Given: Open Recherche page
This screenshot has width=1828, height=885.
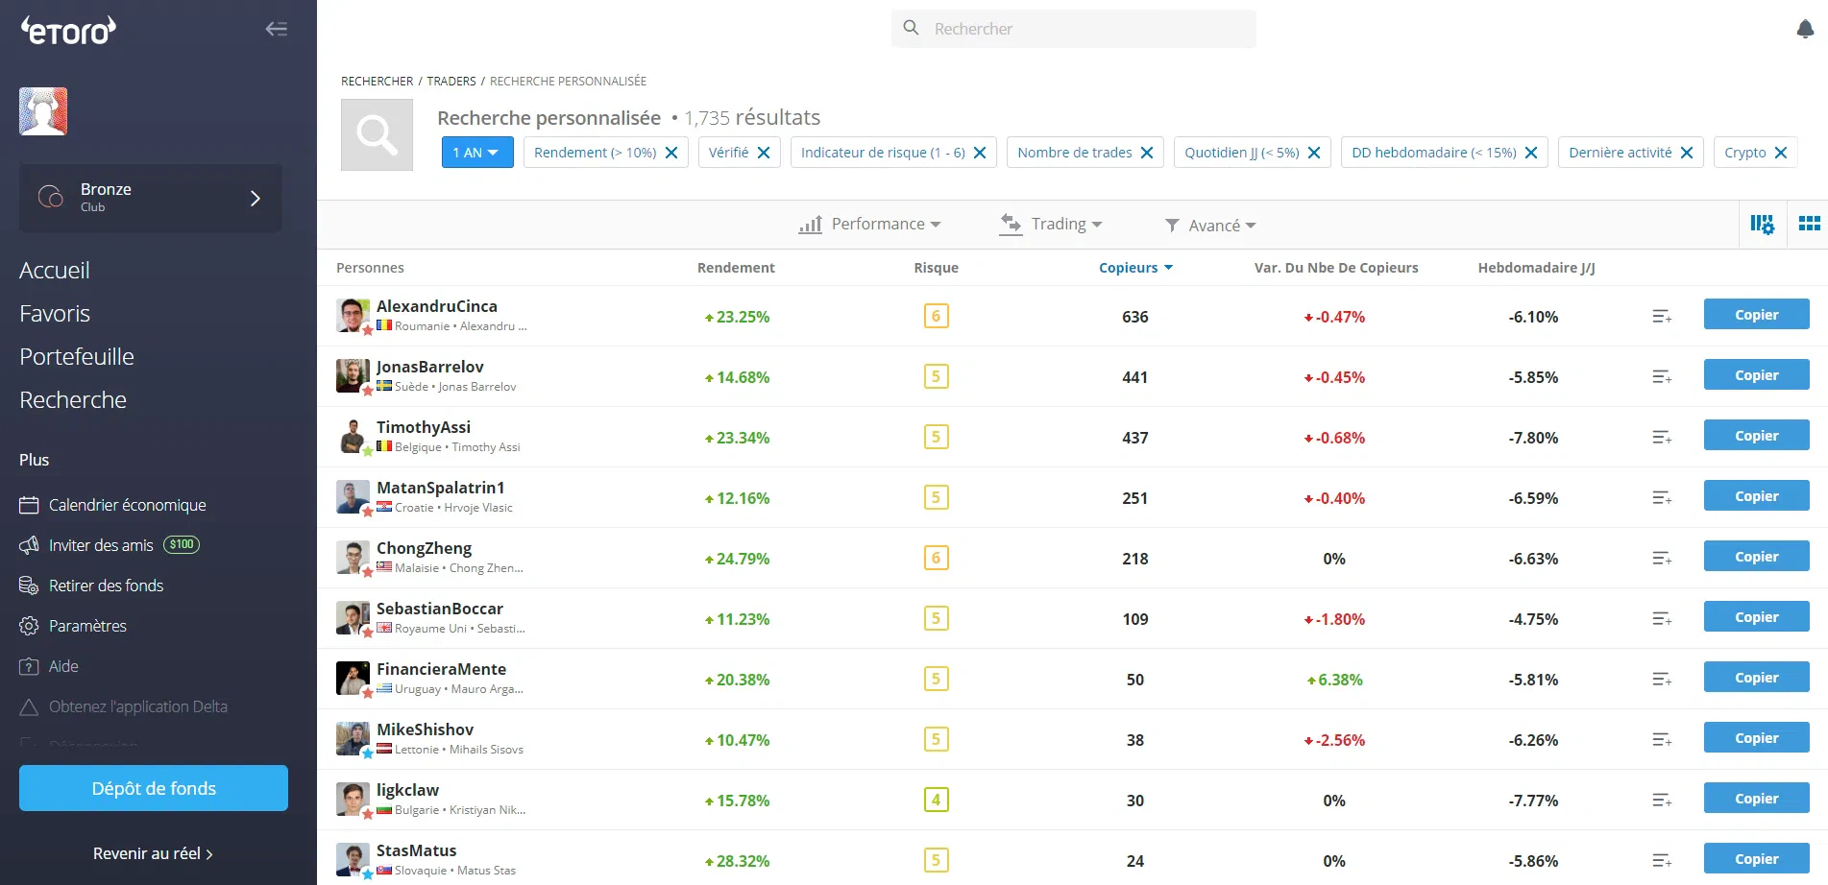Looking at the screenshot, I should click(x=73, y=400).
